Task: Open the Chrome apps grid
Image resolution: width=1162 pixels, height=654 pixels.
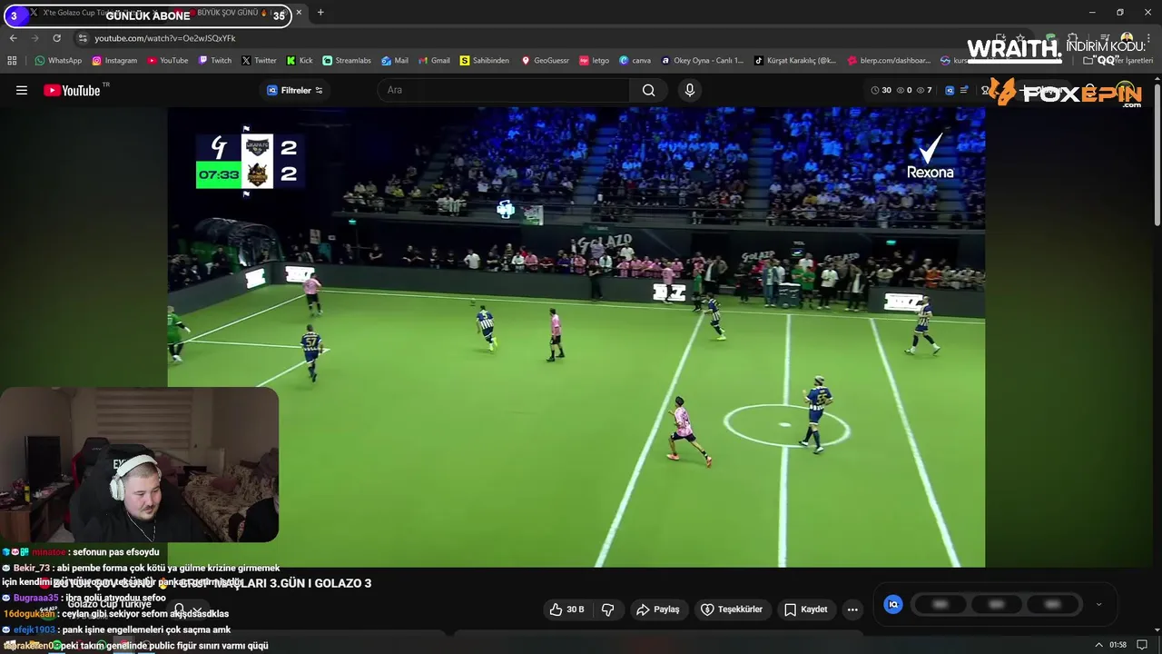Action: coord(12,61)
